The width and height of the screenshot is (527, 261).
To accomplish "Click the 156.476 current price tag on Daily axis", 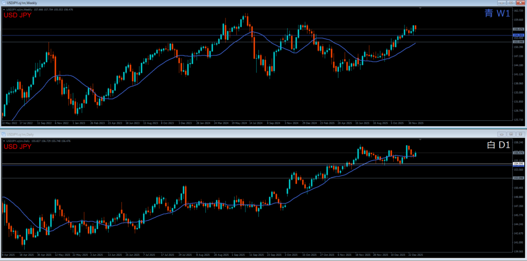I will coord(518,153).
